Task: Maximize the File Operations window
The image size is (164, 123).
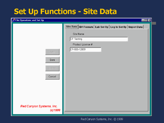Action: tap(146, 20)
